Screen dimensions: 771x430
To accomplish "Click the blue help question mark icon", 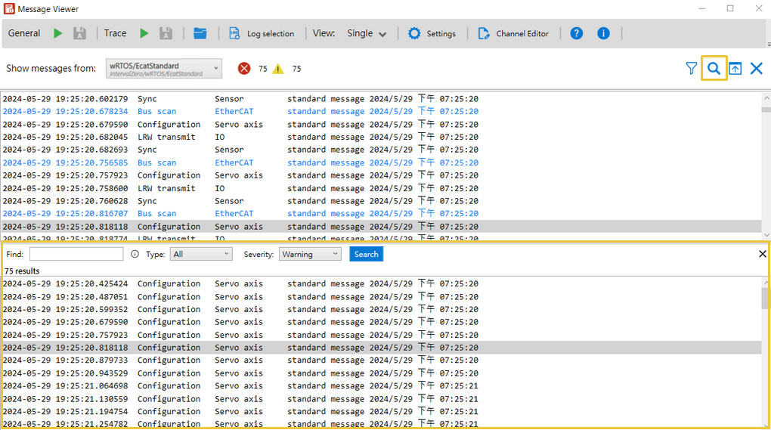I will 577,33.
